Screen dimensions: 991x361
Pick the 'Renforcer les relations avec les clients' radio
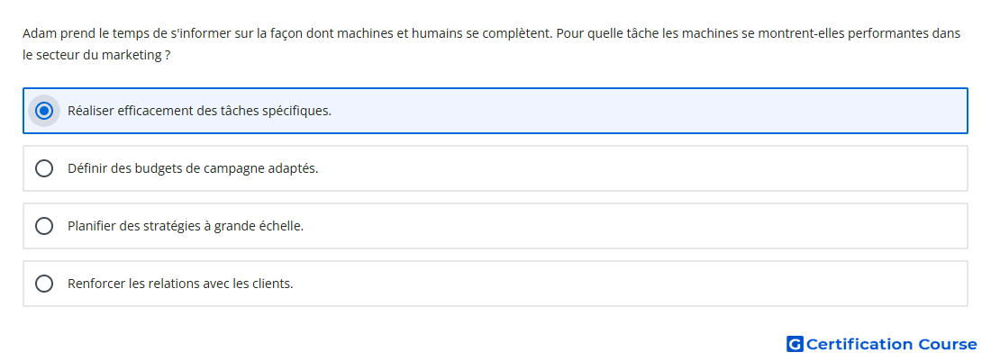click(x=43, y=284)
